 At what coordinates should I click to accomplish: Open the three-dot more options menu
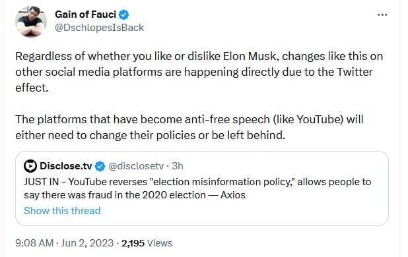tap(382, 15)
